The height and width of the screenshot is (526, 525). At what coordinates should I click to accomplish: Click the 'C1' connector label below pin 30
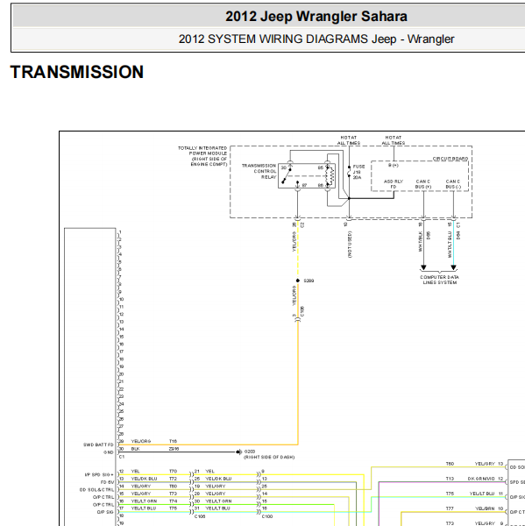(122, 457)
